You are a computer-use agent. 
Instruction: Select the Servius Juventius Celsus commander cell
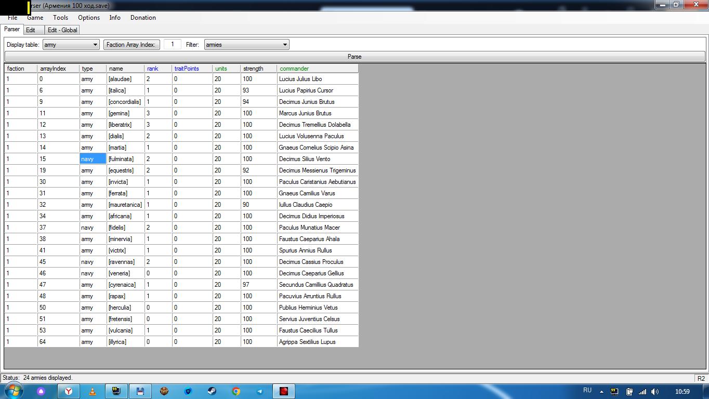(x=318, y=319)
